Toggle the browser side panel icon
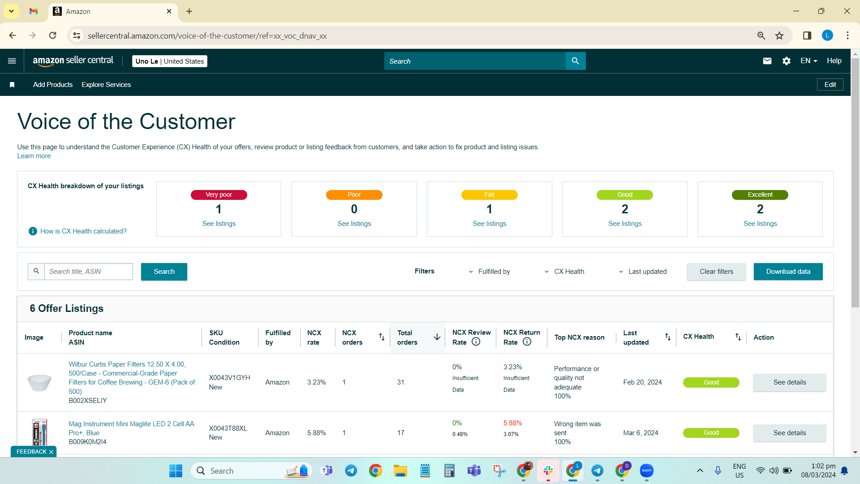Image resolution: width=860 pixels, height=484 pixels. [807, 35]
